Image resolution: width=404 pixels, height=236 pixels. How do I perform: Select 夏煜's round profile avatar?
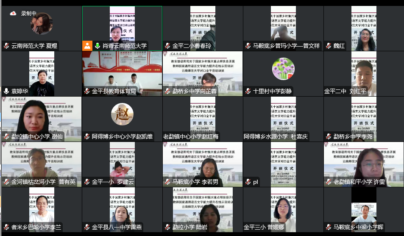[x=42, y=24]
